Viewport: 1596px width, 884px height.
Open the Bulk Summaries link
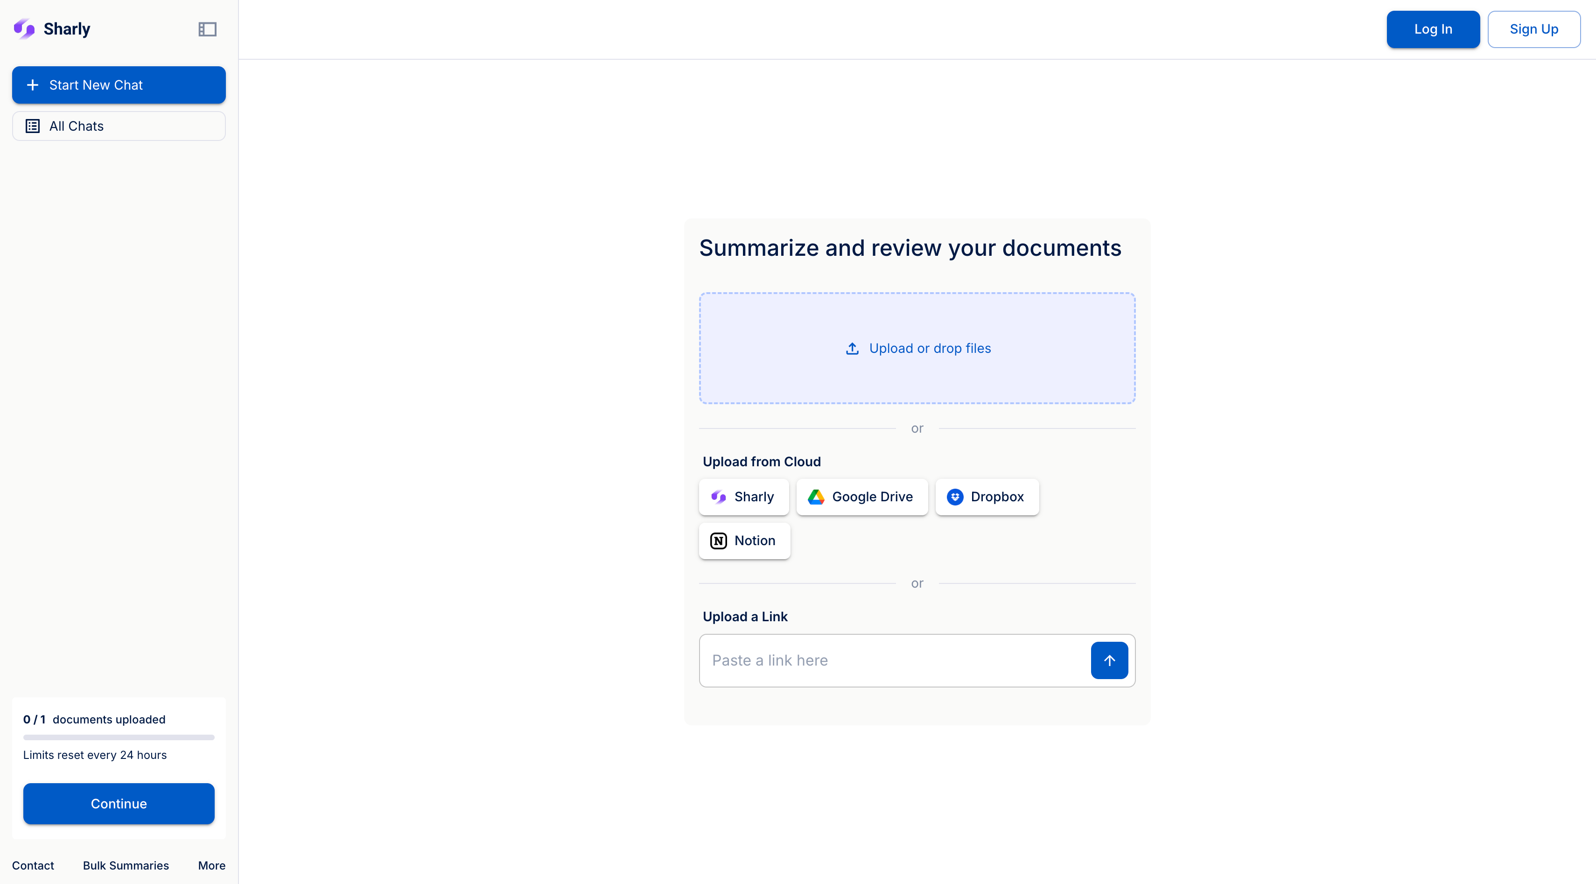coord(126,865)
